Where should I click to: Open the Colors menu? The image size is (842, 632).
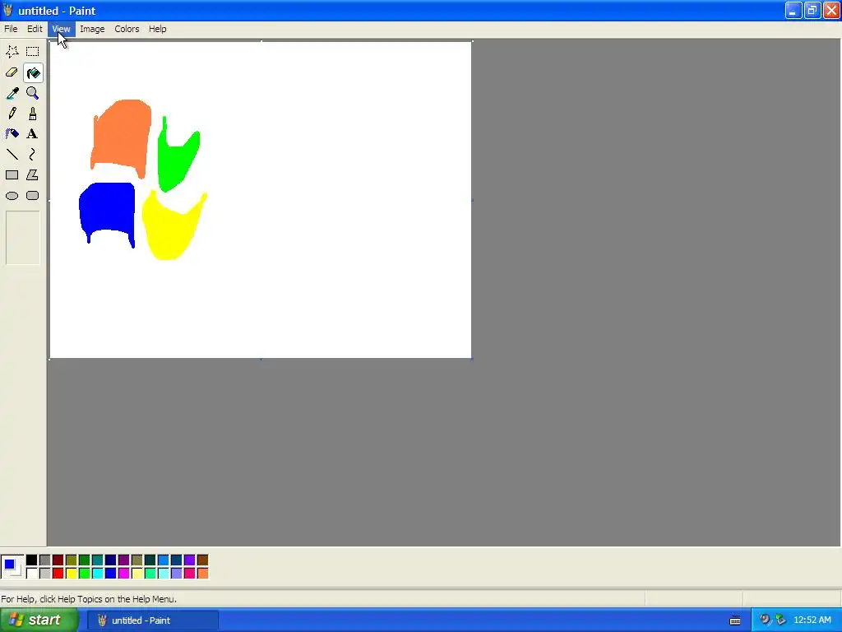[127, 29]
